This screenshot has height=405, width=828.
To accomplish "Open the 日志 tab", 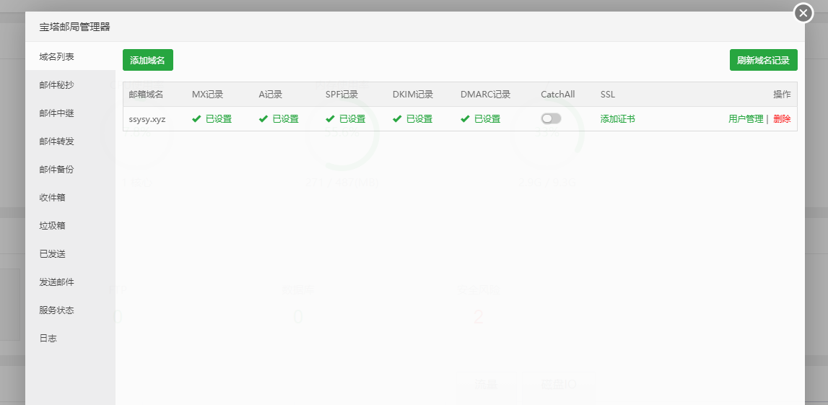I will click(70, 339).
